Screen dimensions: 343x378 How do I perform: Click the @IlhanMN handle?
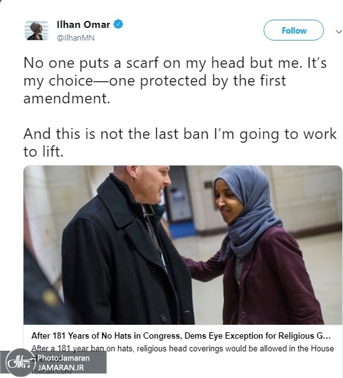76,38
